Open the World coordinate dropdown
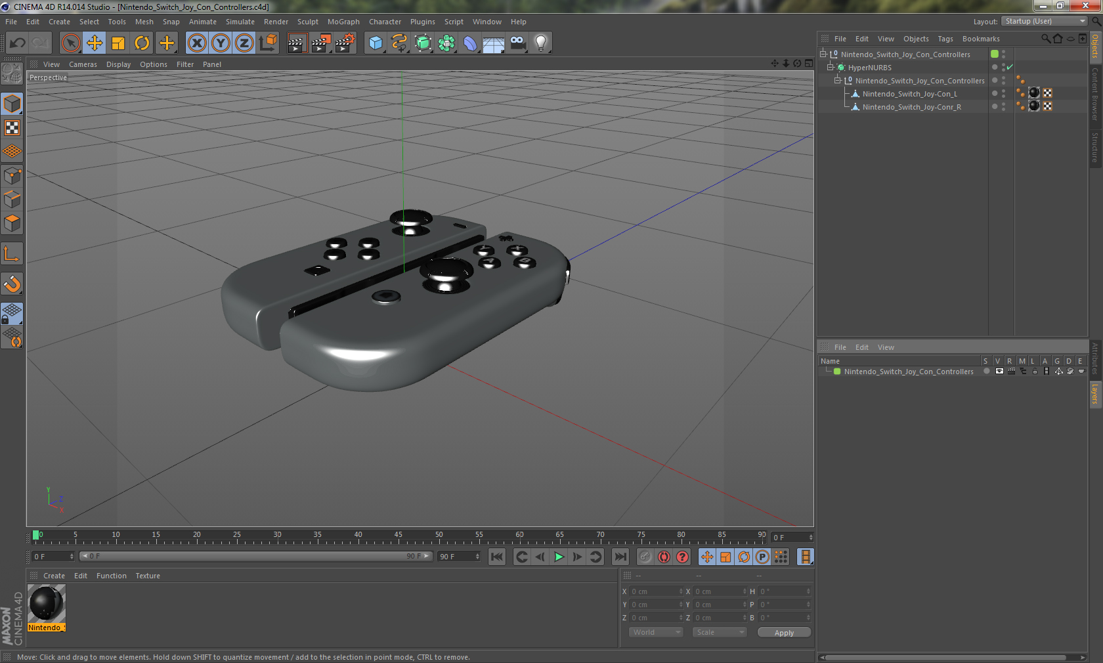The image size is (1103, 663). [x=656, y=632]
